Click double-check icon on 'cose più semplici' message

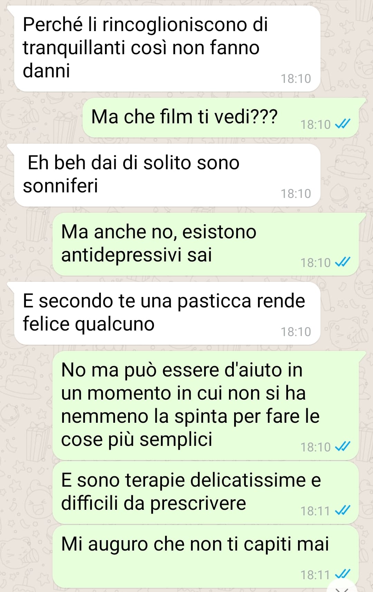343,446
